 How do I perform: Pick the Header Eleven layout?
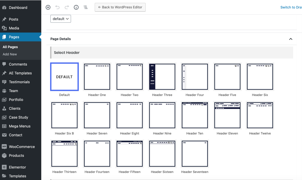point(227,115)
